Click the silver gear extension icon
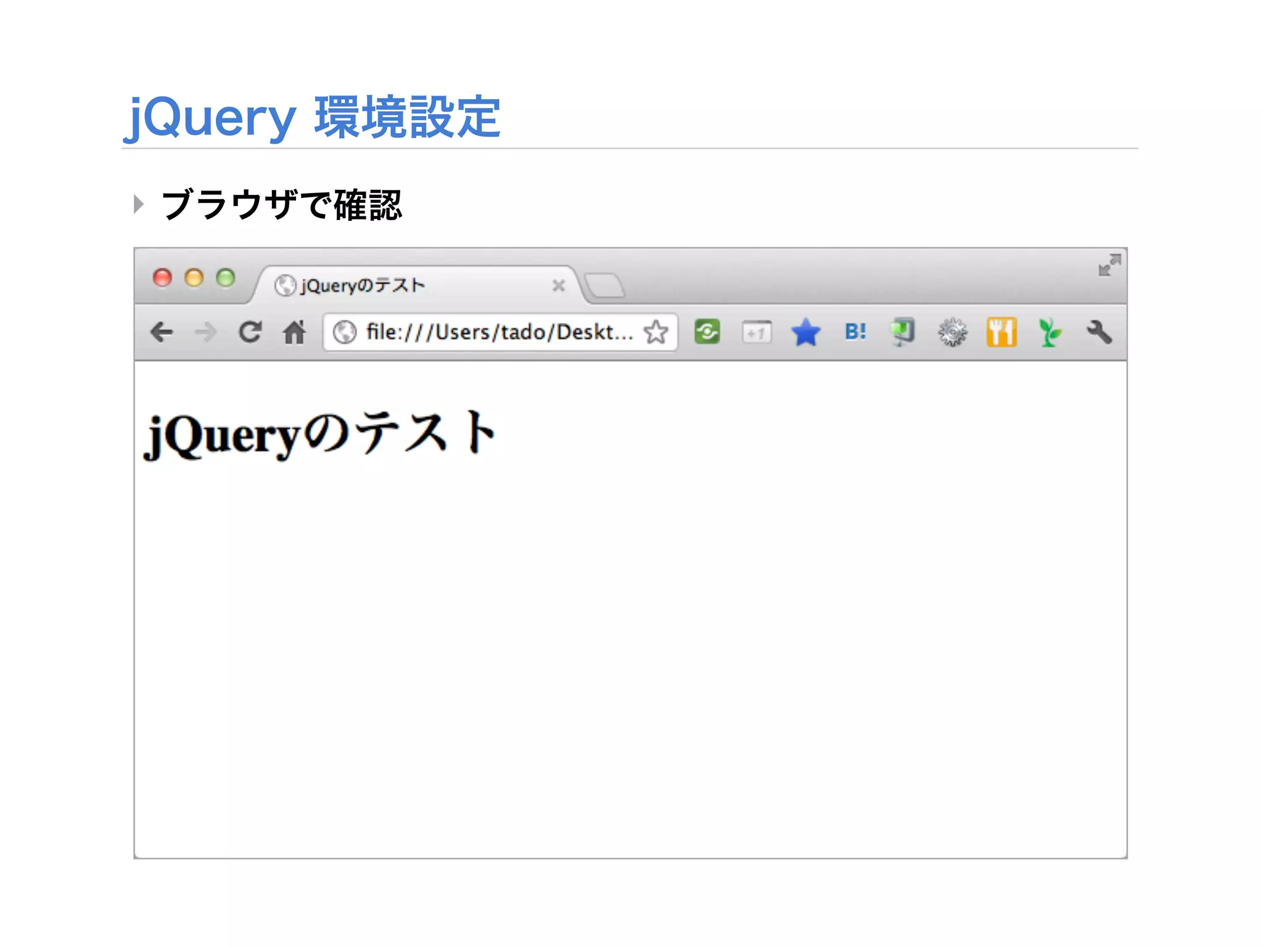The image size is (1263, 947). [952, 332]
